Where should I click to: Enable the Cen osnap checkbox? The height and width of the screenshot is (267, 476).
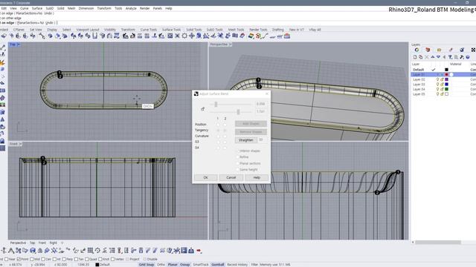pos(43,259)
